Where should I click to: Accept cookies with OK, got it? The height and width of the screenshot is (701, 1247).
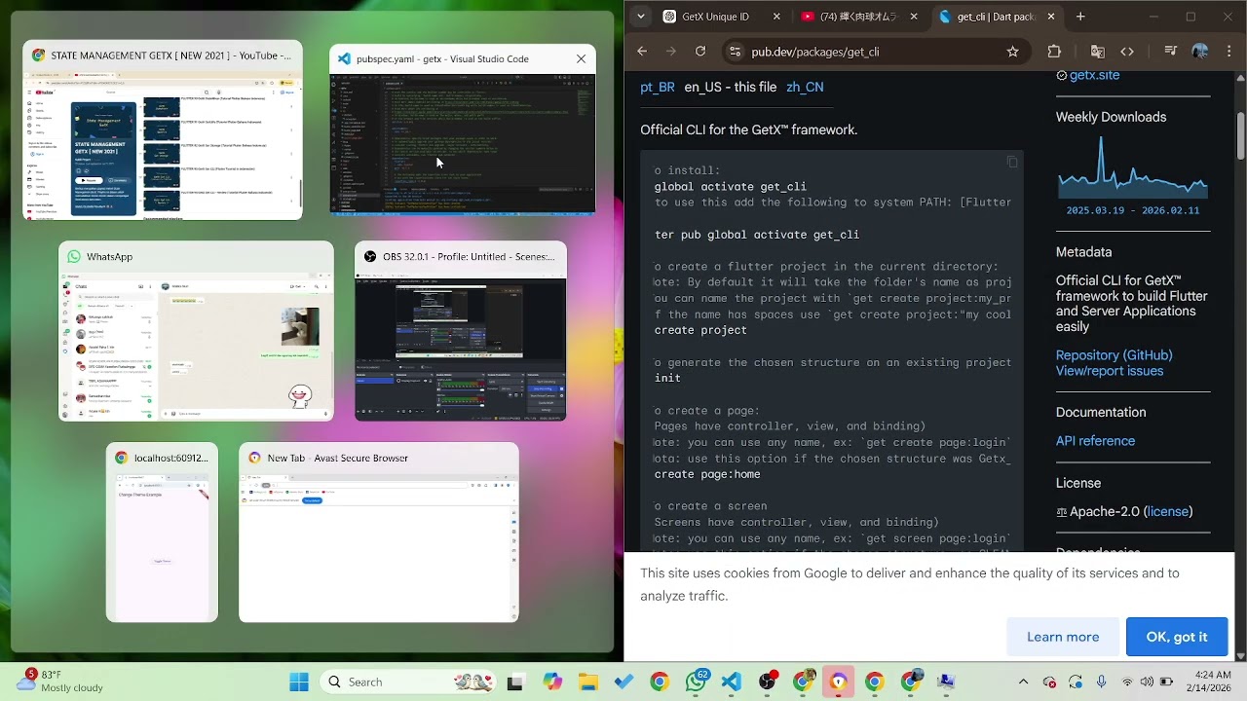(1177, 637)
